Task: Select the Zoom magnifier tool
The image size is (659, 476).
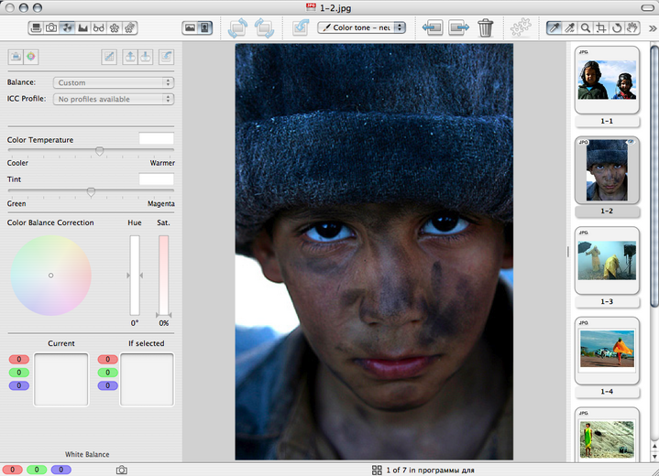Action: pos(587,28)
